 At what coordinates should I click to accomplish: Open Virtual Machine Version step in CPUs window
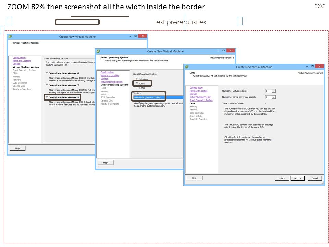200,97
